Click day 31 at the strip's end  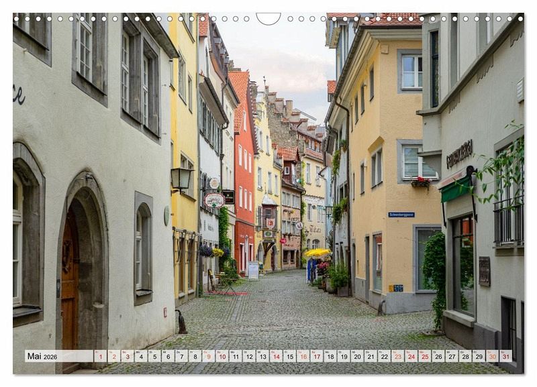point(505,357)
